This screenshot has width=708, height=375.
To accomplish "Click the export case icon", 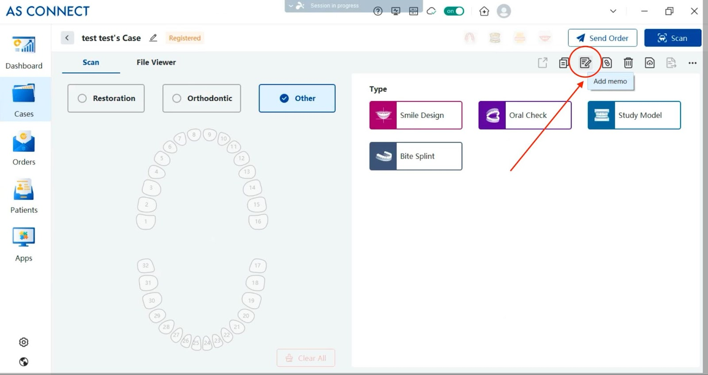I will 543,63.
